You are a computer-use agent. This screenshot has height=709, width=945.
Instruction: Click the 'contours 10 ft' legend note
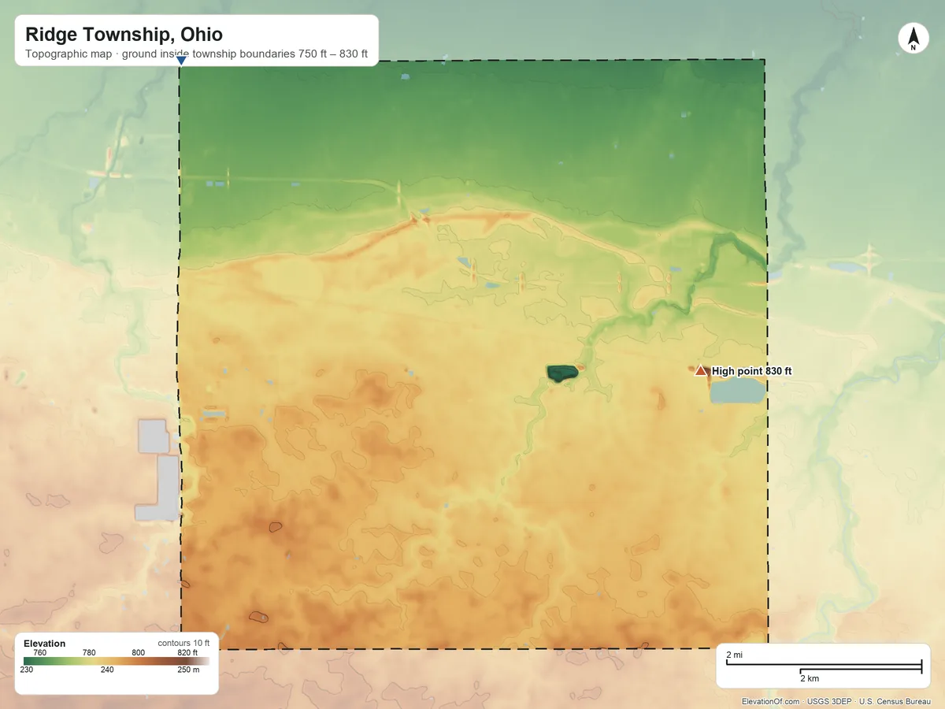coord(183,644)
